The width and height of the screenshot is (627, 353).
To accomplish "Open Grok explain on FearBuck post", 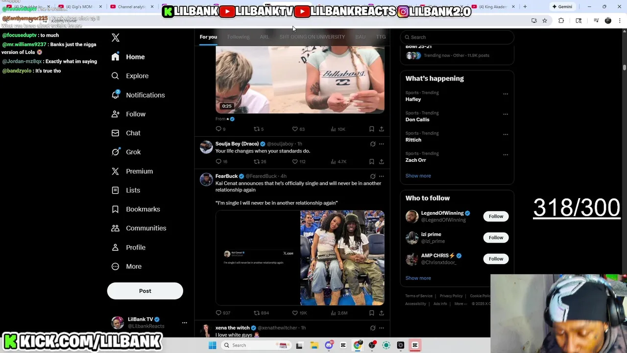I will [373, 176].
